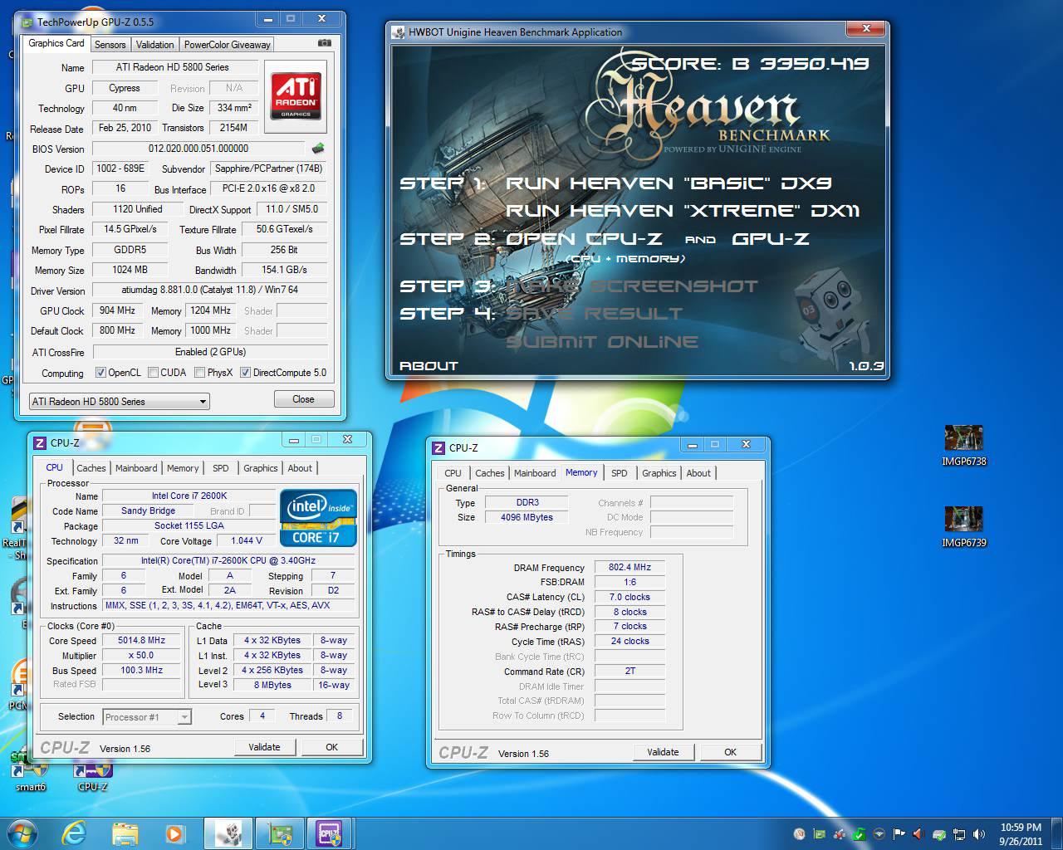Image resolution: width=1063 pixels, height=850 pixels.
Task: Select the IMGP6739 desktop file
Action: [963, 527]
